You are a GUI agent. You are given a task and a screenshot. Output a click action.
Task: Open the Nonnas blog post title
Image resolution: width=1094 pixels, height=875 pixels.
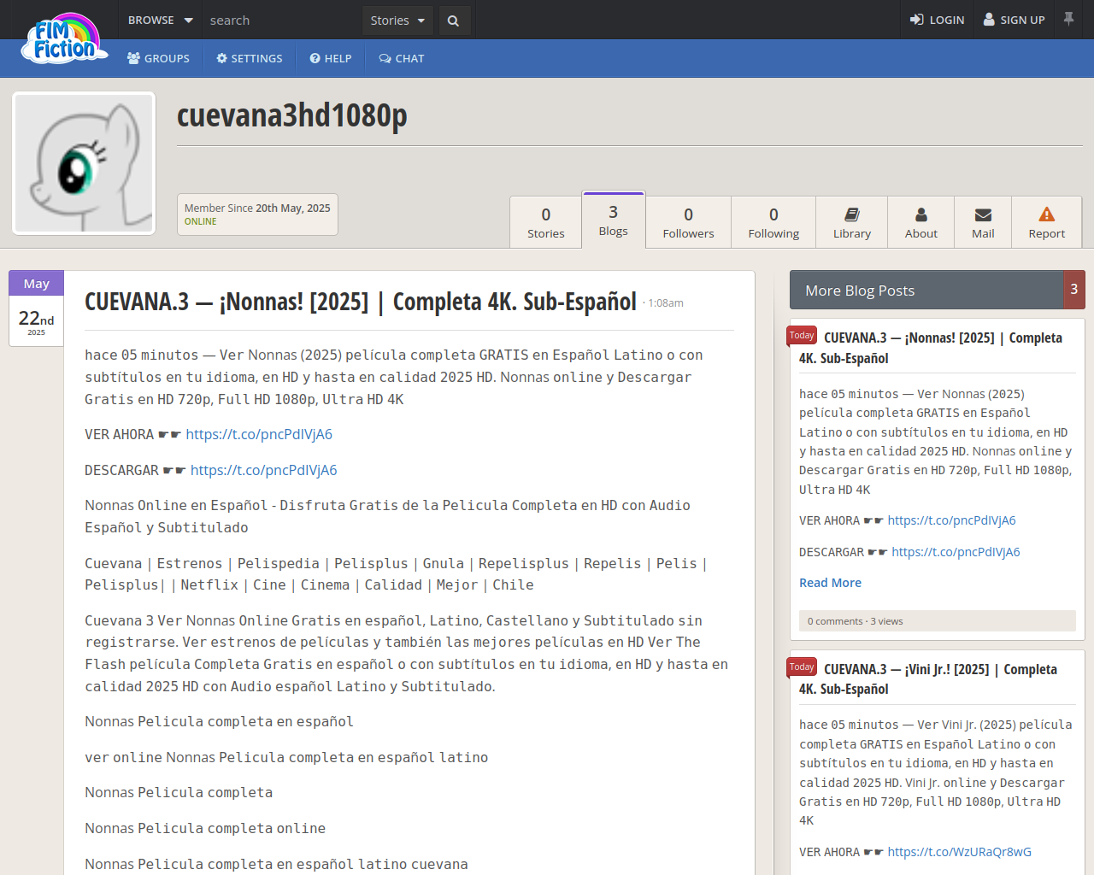(361, 302)
